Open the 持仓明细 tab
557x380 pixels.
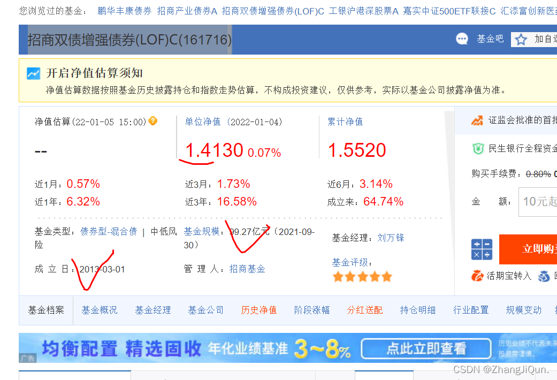[418, 310]
